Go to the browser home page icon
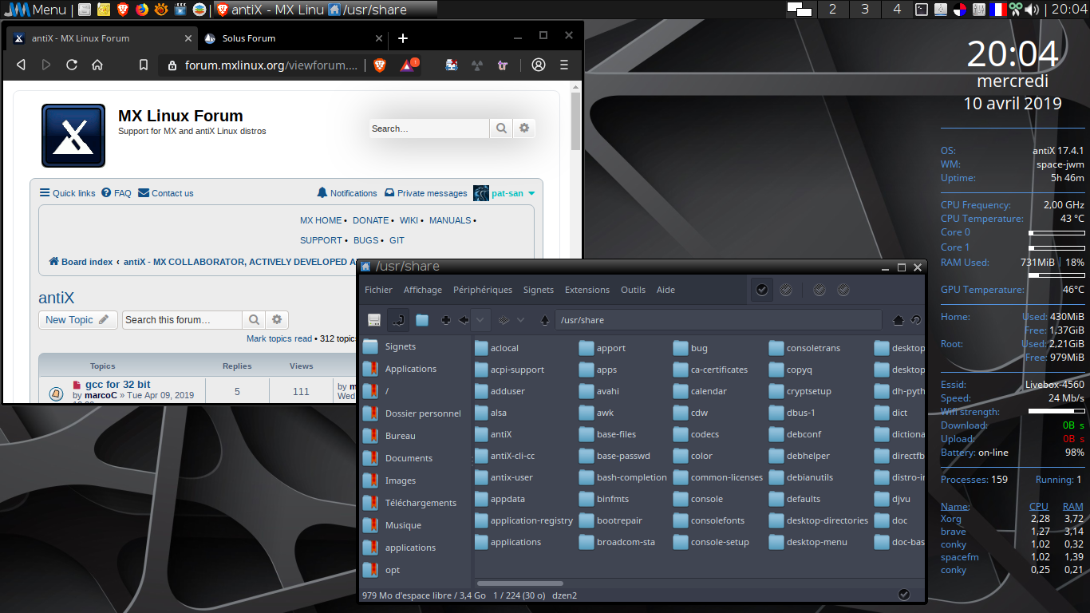Image resolution: width=1090 pixels, height=613 pixels. point(97,65)
